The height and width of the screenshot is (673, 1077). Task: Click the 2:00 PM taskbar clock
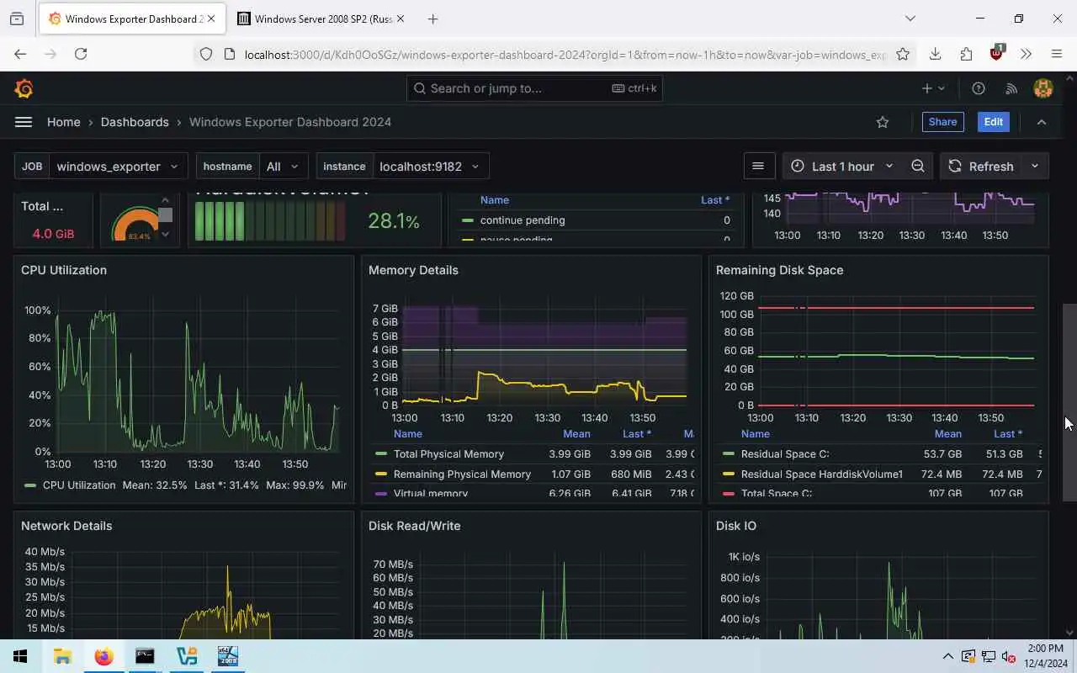(1045, 656)
